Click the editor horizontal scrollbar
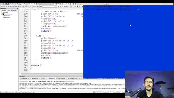Image resolution: width=174 pixels, height=98 pixels. 52,74
